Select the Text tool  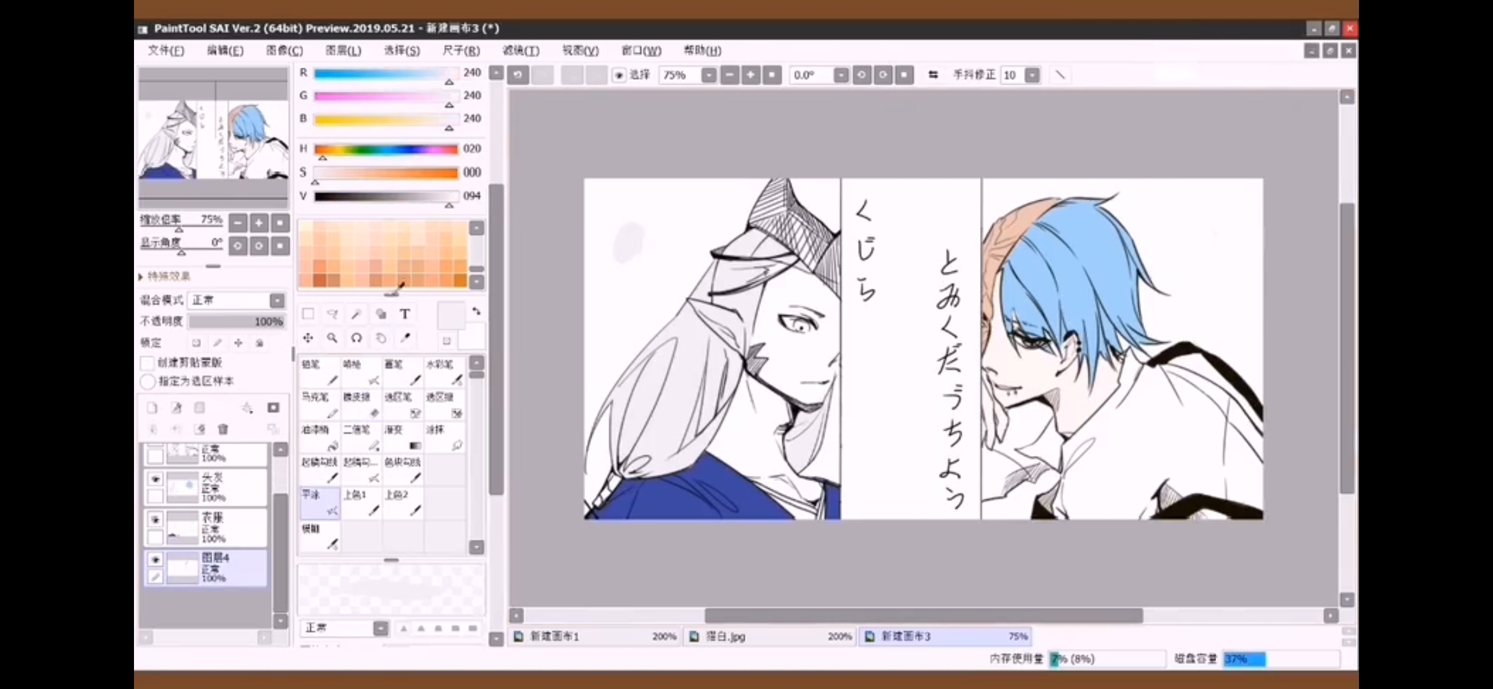405,313
